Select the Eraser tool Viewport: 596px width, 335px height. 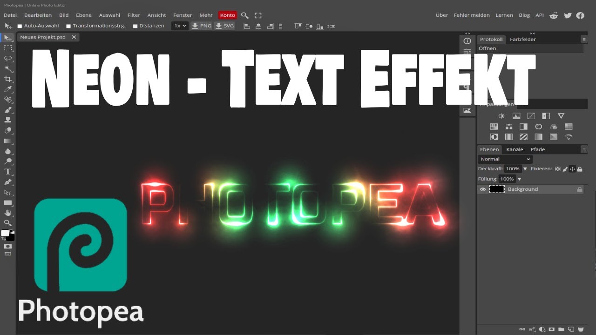click(x=8, y=130)
